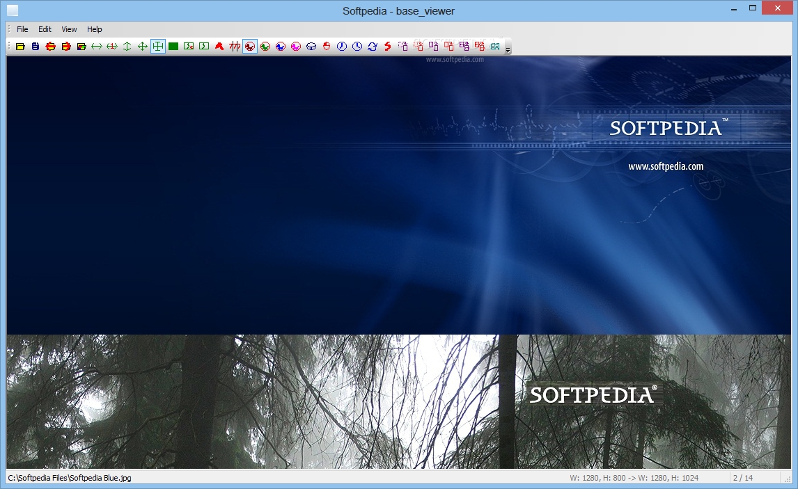Click the red solid two-page layout icon
Viewport: 798px width, 489px height.
tap(449, 46)
